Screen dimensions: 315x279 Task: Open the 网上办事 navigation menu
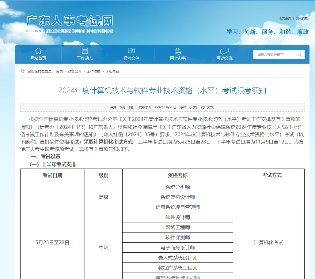click(x=178, y=58)
